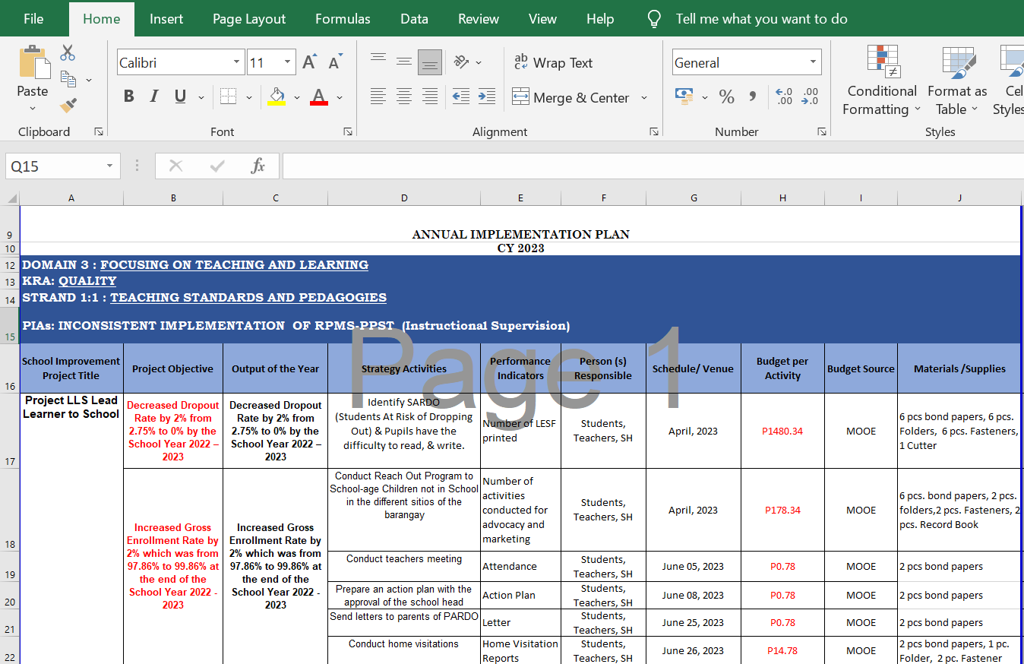The image size is (1024, 664).
Task: Select the Format Painter brush icon
Action: pos(68,105)
